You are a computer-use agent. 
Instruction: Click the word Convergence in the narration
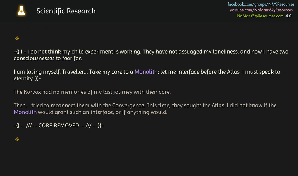click(x=129, y=105)
